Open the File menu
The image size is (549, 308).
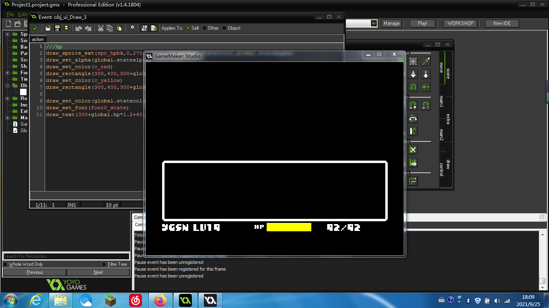(x=10, y=14)
